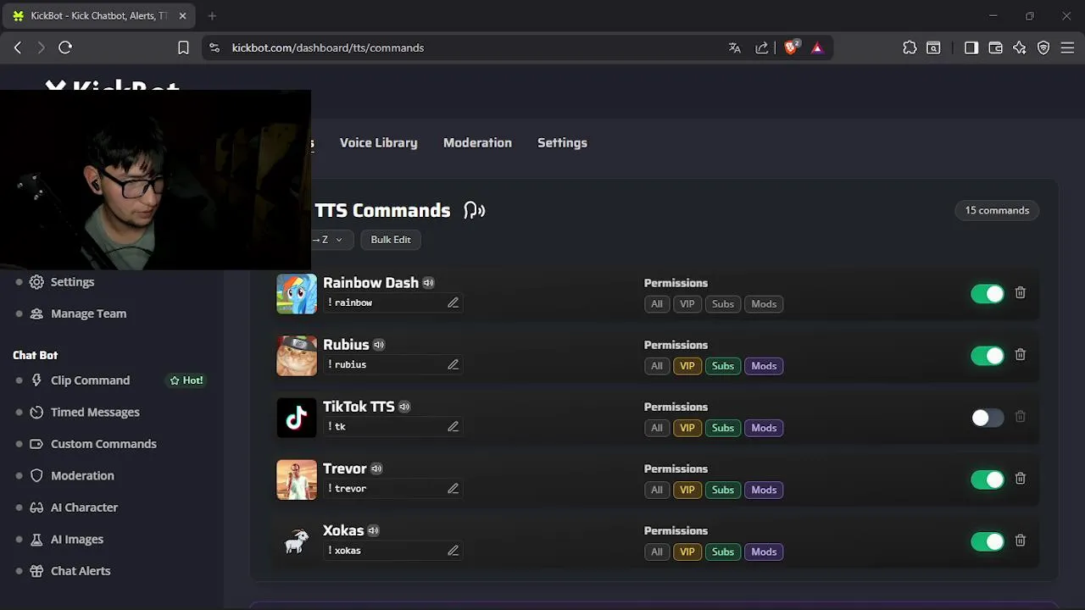The image size is (1085, 610).
Task: Delete the Trevor command
Action: [x=1021, y=478]
